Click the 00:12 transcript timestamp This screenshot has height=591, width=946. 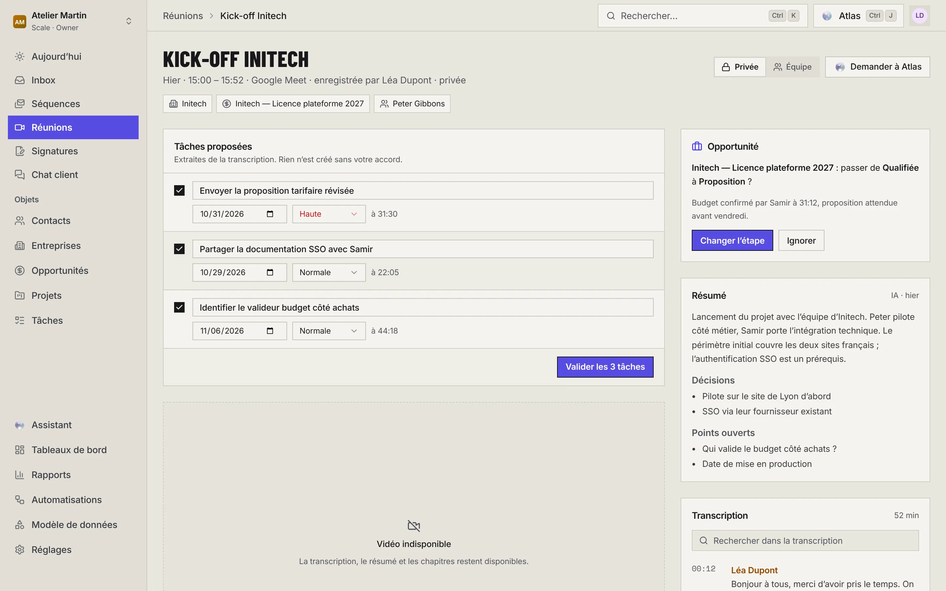pos(703,569)
